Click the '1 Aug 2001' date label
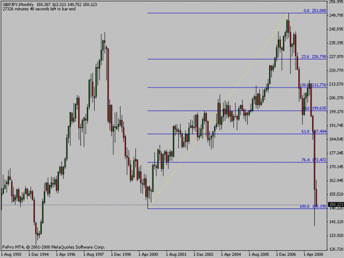The width and height of the screenshot is (344, 258). pos(176,255)
